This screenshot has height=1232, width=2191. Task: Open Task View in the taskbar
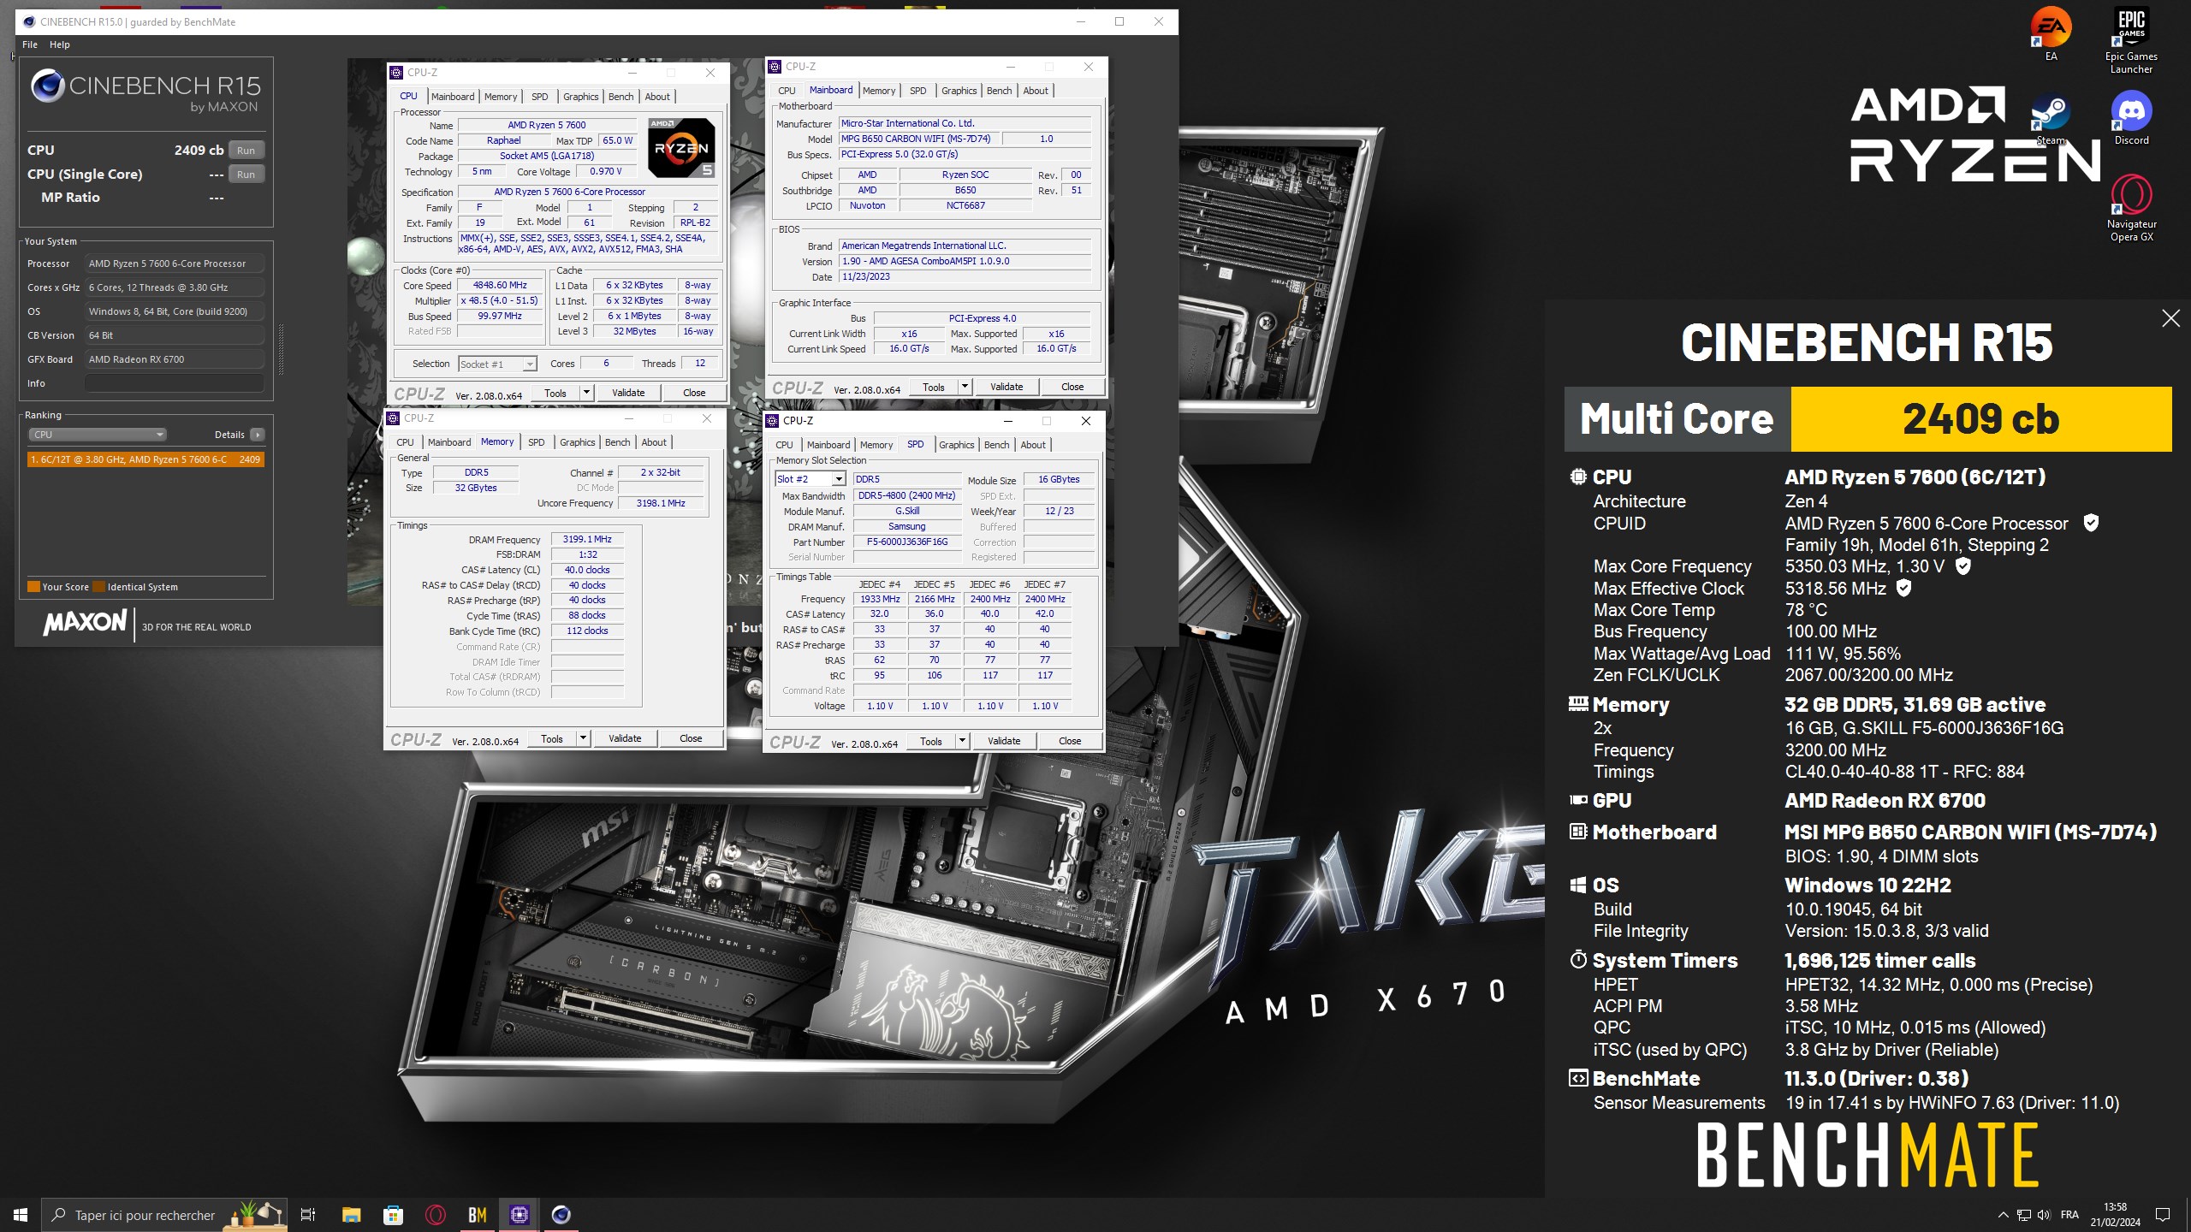tap(308, 1214)
